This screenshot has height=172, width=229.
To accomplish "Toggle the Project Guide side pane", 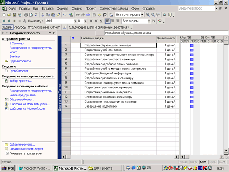I will pos(64,27).
